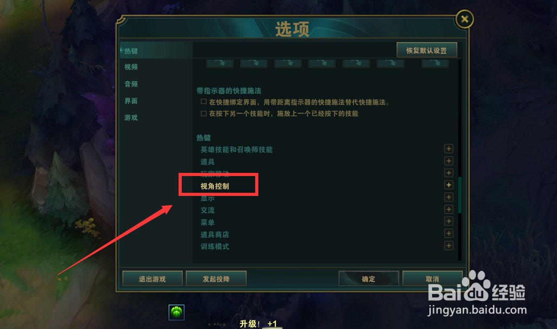Select the 界面 settings tab
Viewport: 557px width, 329px height.
point(131,101)
